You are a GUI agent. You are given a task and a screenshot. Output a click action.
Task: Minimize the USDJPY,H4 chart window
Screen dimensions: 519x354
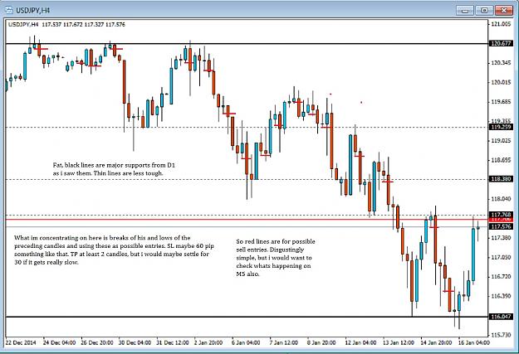(x=465, y=11)
